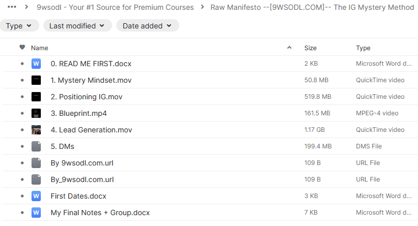The width and height of the screenshot is (418, 226).
Task: Click Word icon beside First Dates.docx
Action: coord(36,196)
